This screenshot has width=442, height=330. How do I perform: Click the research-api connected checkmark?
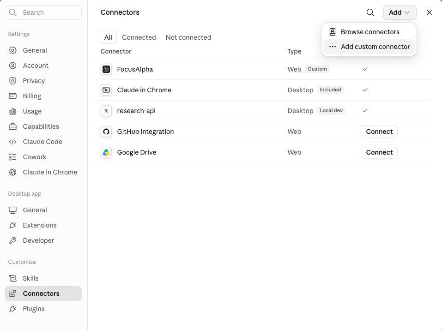point(365,110)
